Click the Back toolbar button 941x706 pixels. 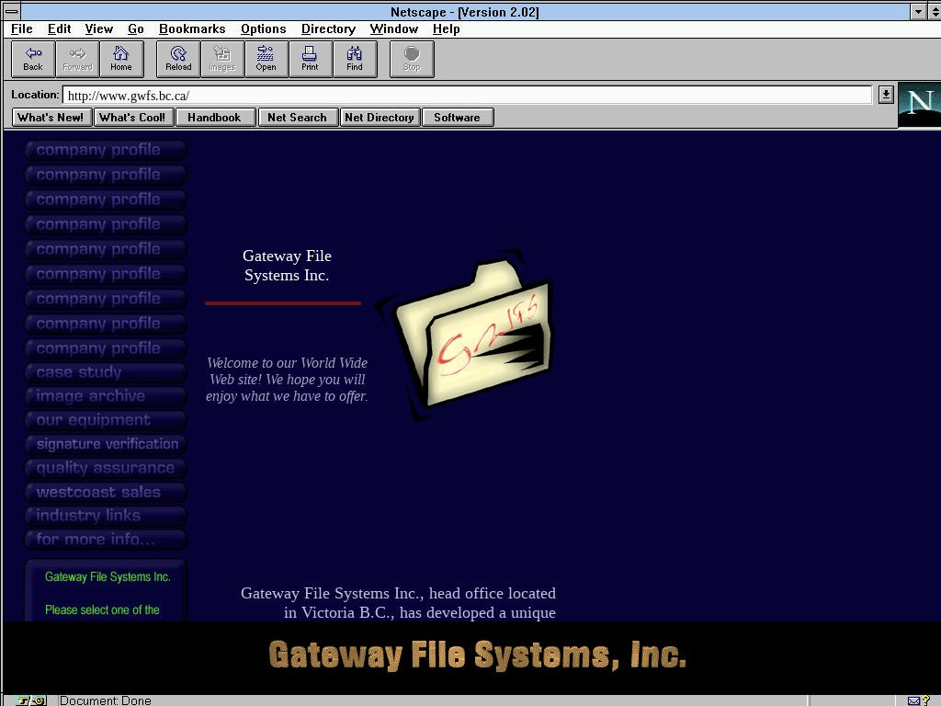click(x=33, y=59)
